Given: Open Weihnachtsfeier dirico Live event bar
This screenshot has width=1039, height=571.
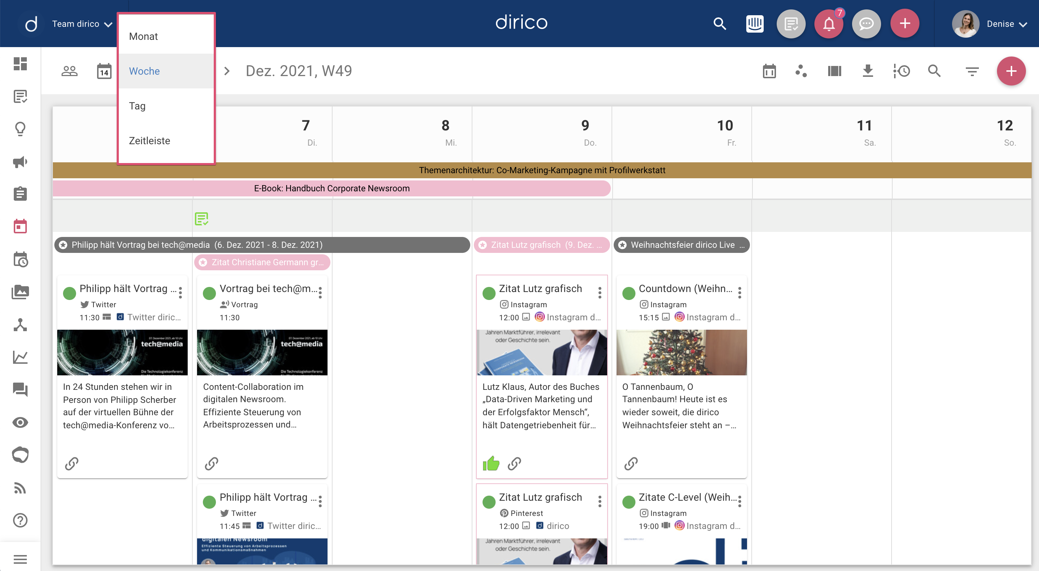Looking at the screenshot, I should tap(682, 245).
